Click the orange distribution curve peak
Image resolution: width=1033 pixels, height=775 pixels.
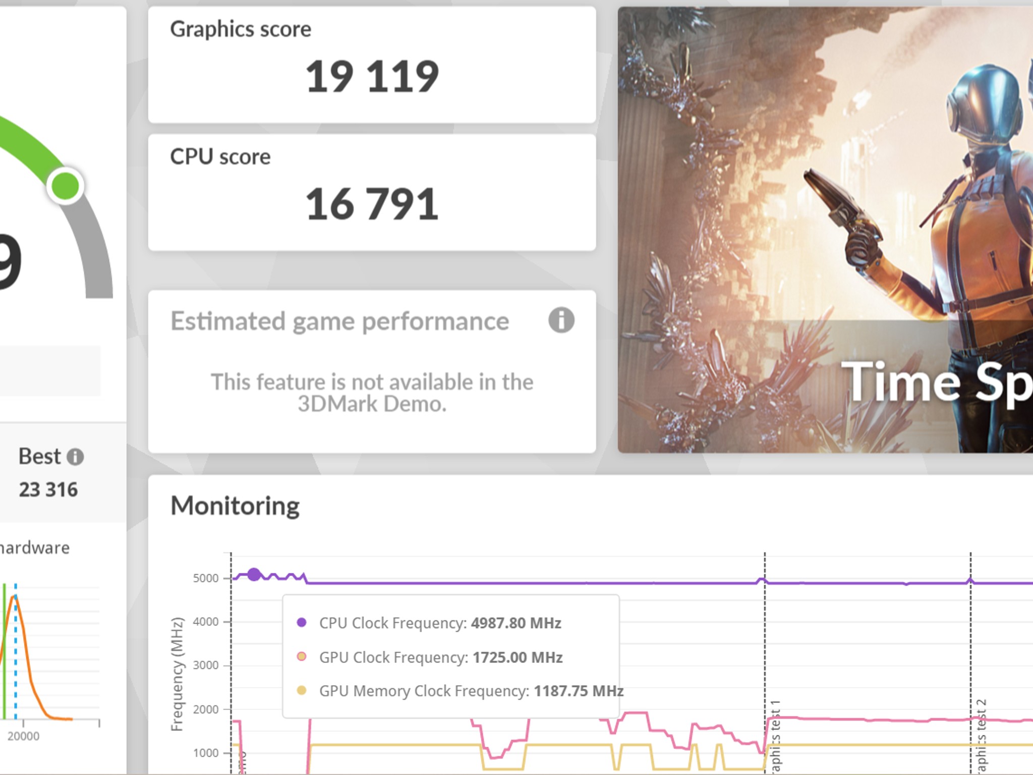coord(15,597)
